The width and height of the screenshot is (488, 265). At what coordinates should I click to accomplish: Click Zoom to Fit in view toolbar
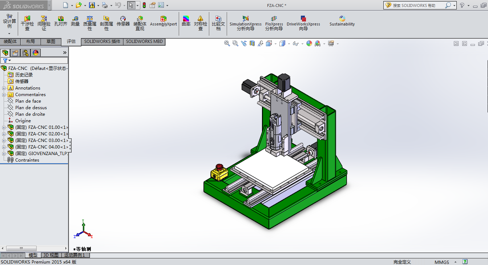(x=227, y=43)
